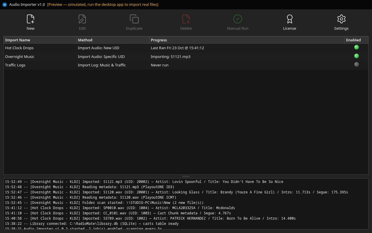Click the 15:52:46 Reading metadata S1120.wav line
The height and width of the screenshot is (233, 372).
point(91,197)
